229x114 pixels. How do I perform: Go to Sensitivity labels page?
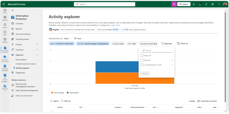(22, 39)
